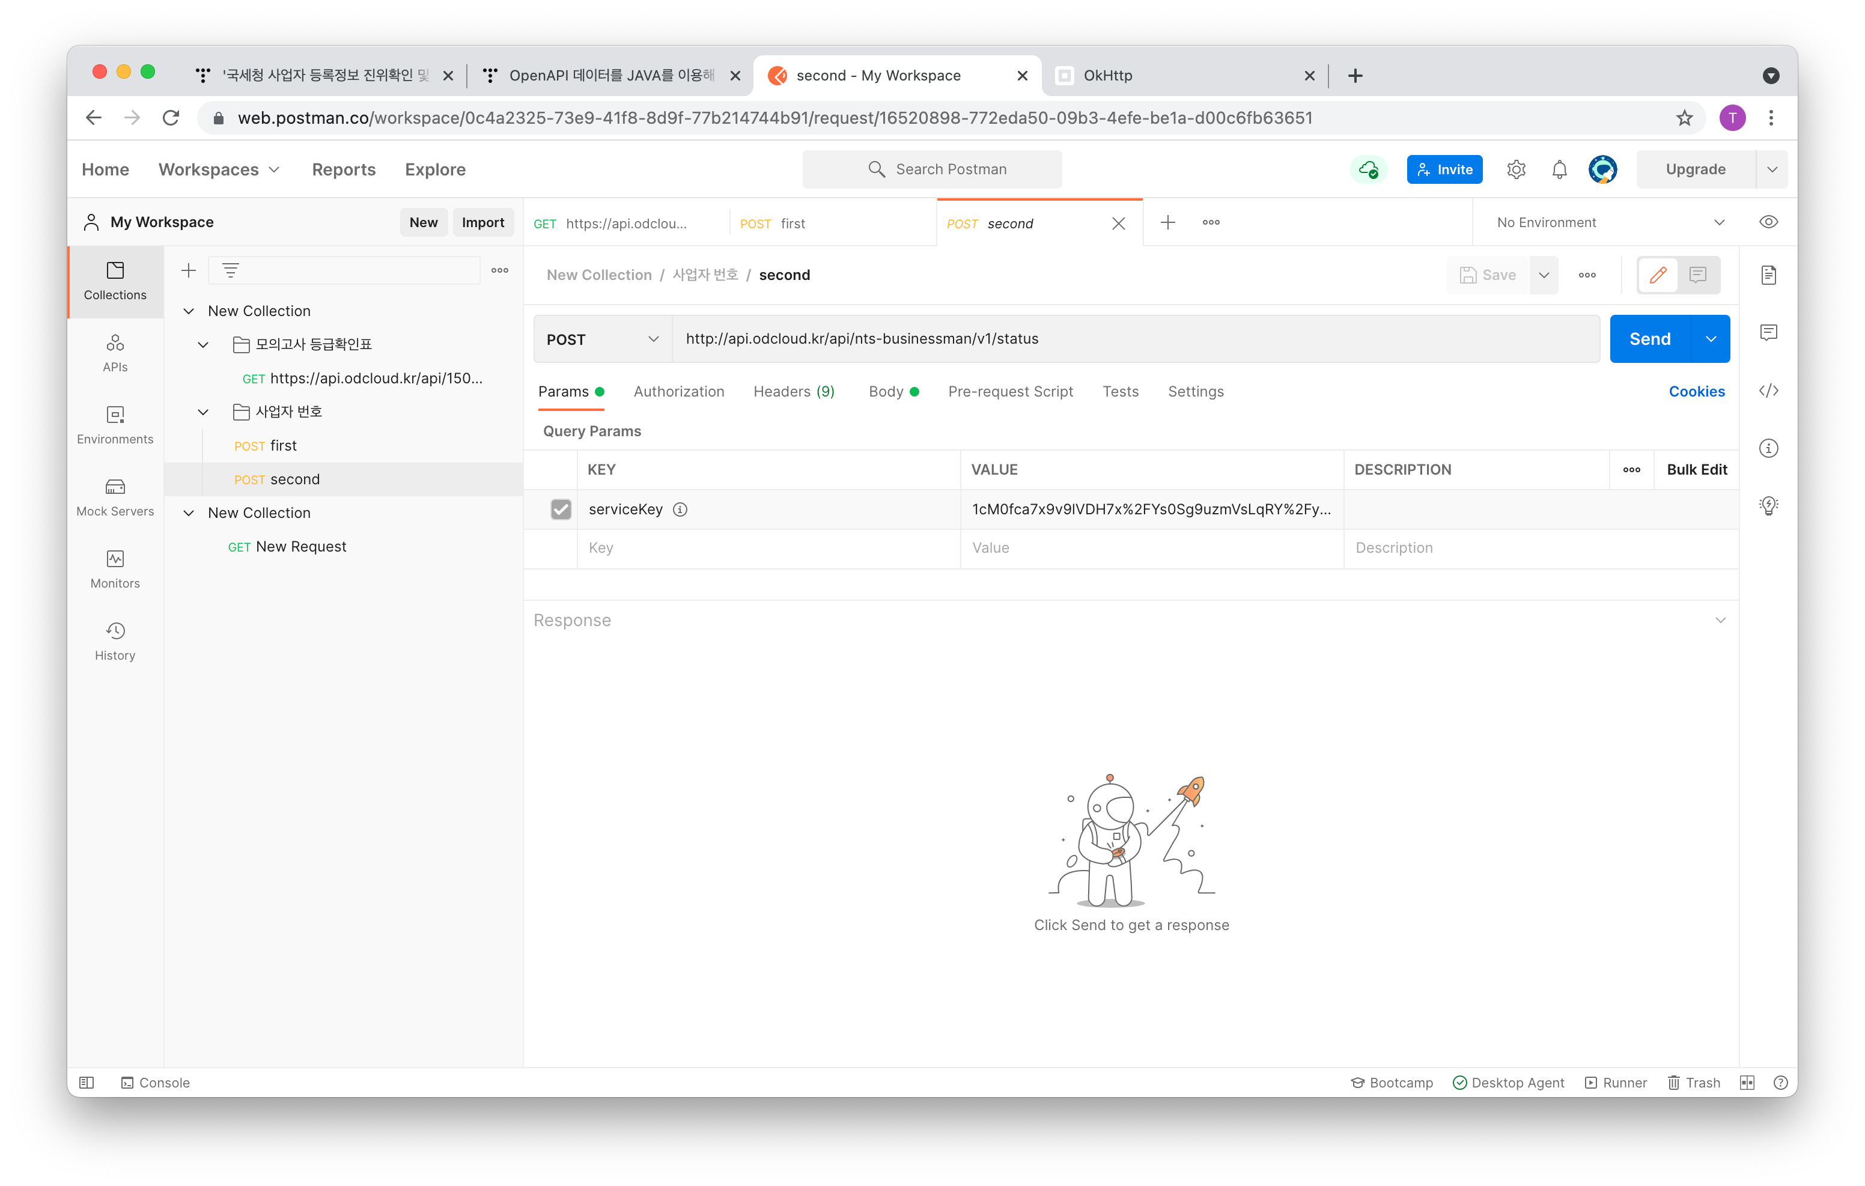Viewport: 1865px width, 1186px height.
Task: Open the No Environment selector
Action: tap(1610, 222)
